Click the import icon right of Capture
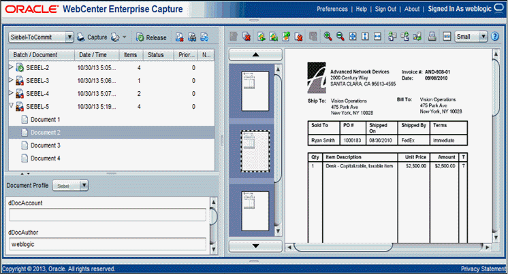This screenshot has width=508, height=274. click(115, 37)
